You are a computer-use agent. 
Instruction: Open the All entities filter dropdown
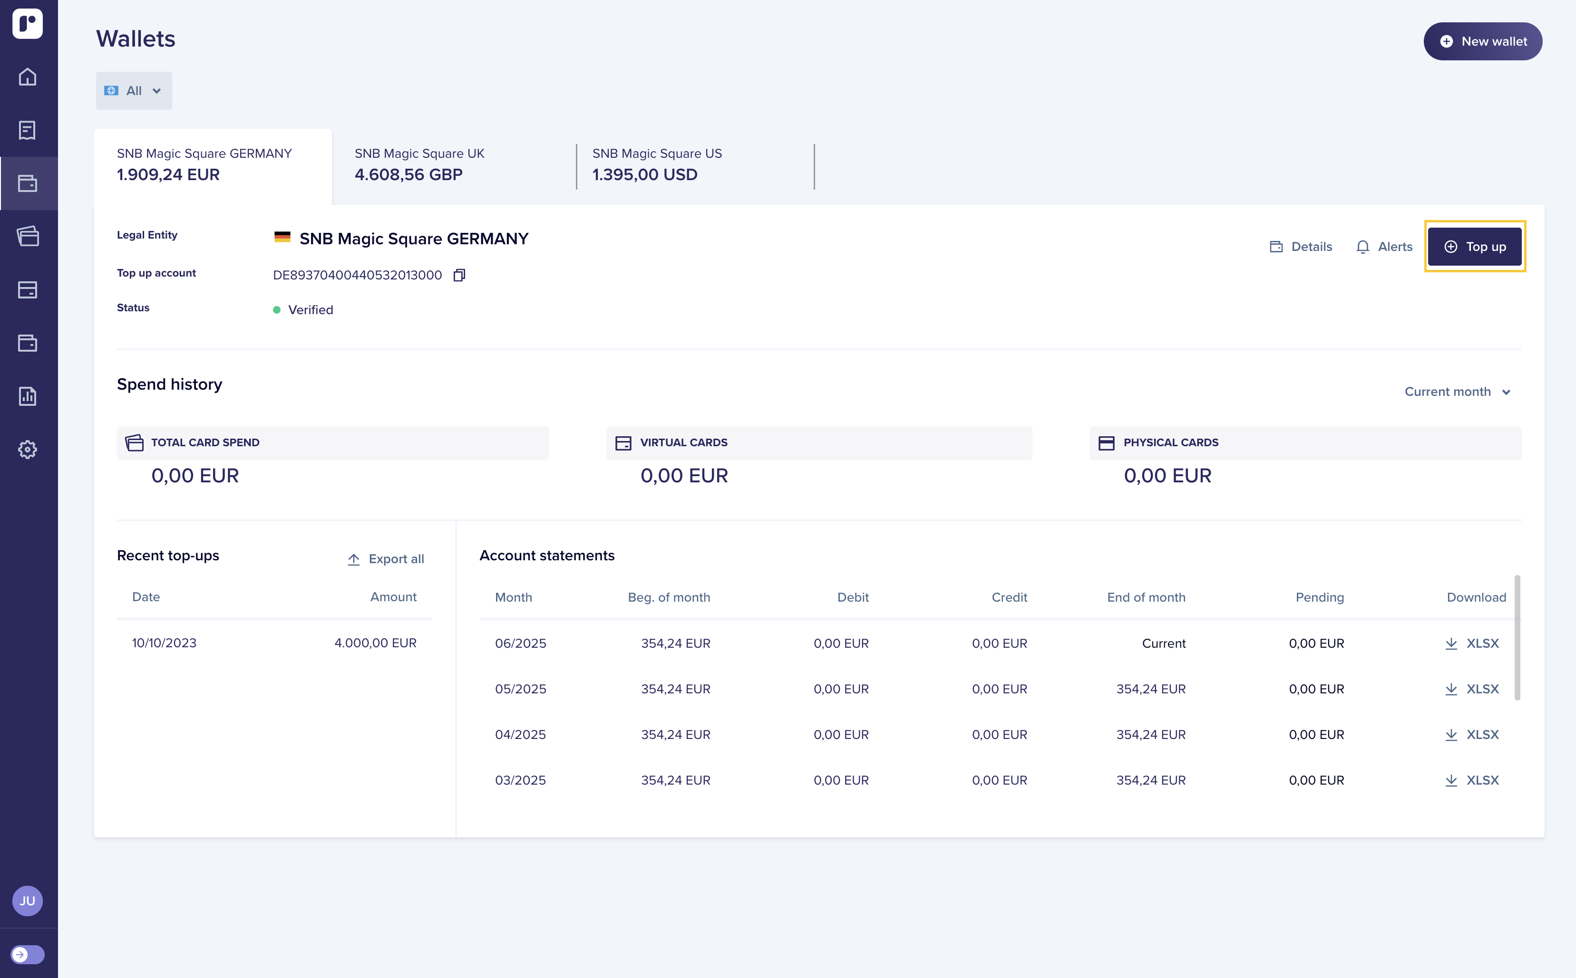[133, 91]
